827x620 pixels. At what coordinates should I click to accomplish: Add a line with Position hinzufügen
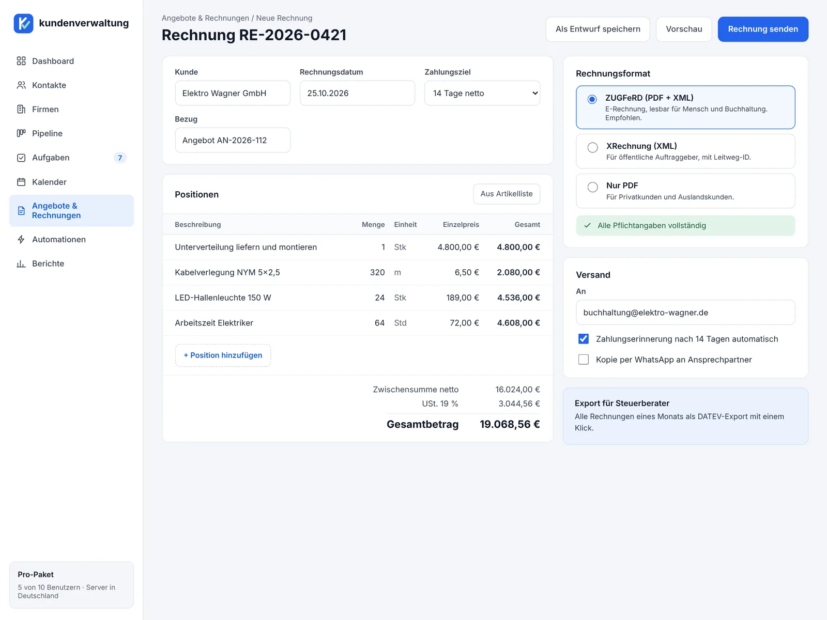(223, 355)
